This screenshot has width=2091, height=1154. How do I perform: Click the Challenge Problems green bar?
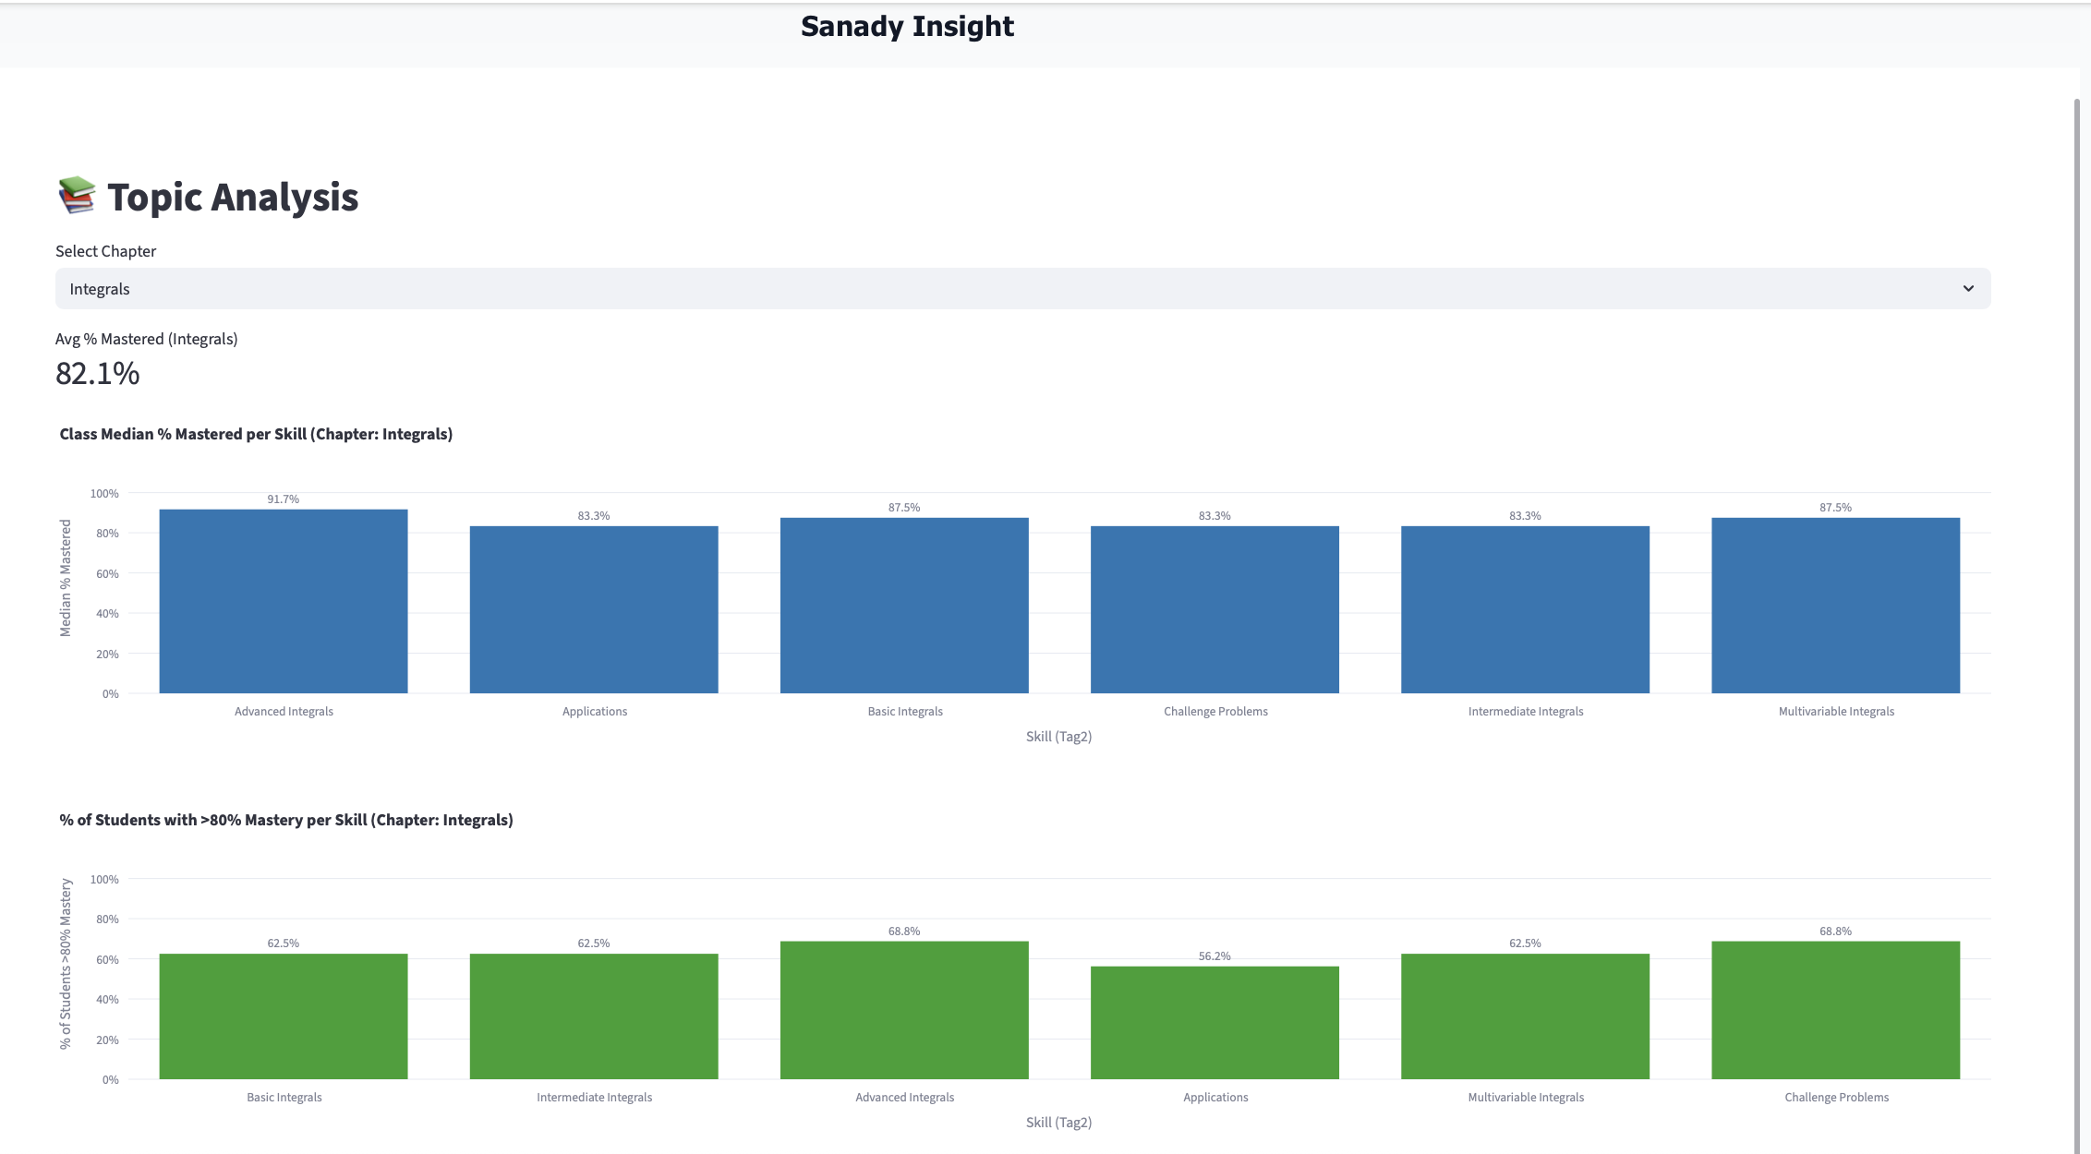pos(1835,1010)
